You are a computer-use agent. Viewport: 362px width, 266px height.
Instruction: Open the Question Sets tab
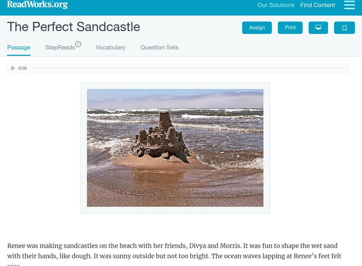tap(159, 47)
